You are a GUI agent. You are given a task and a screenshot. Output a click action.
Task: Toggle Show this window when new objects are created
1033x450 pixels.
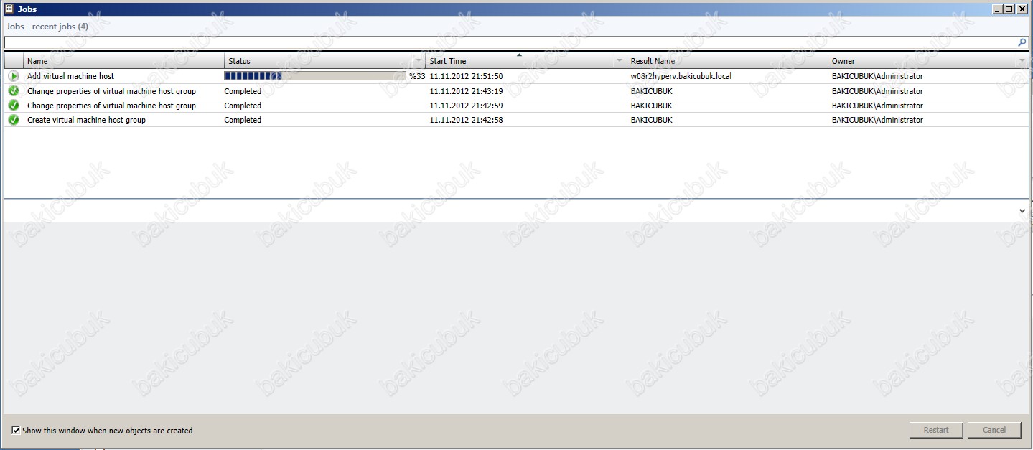pos(16,431)
